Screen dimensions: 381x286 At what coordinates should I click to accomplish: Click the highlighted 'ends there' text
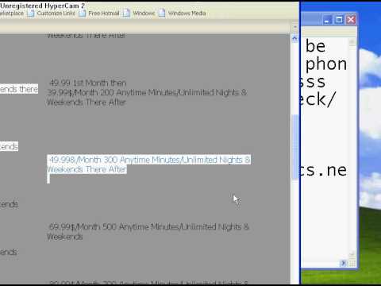click(19, 89)
